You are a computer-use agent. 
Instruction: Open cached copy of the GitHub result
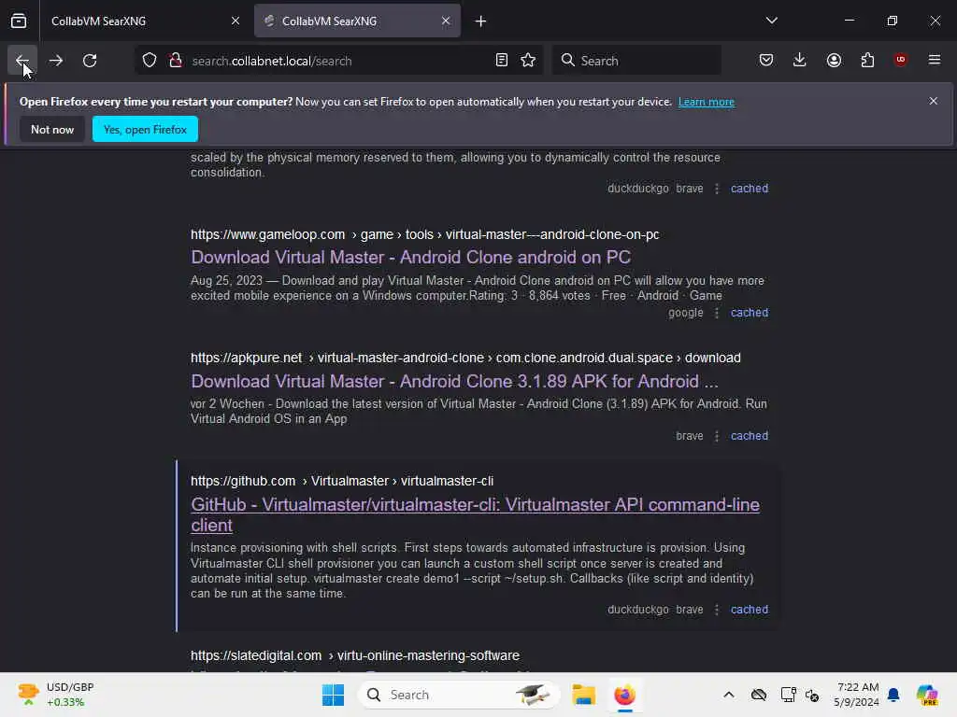(750, 610)
